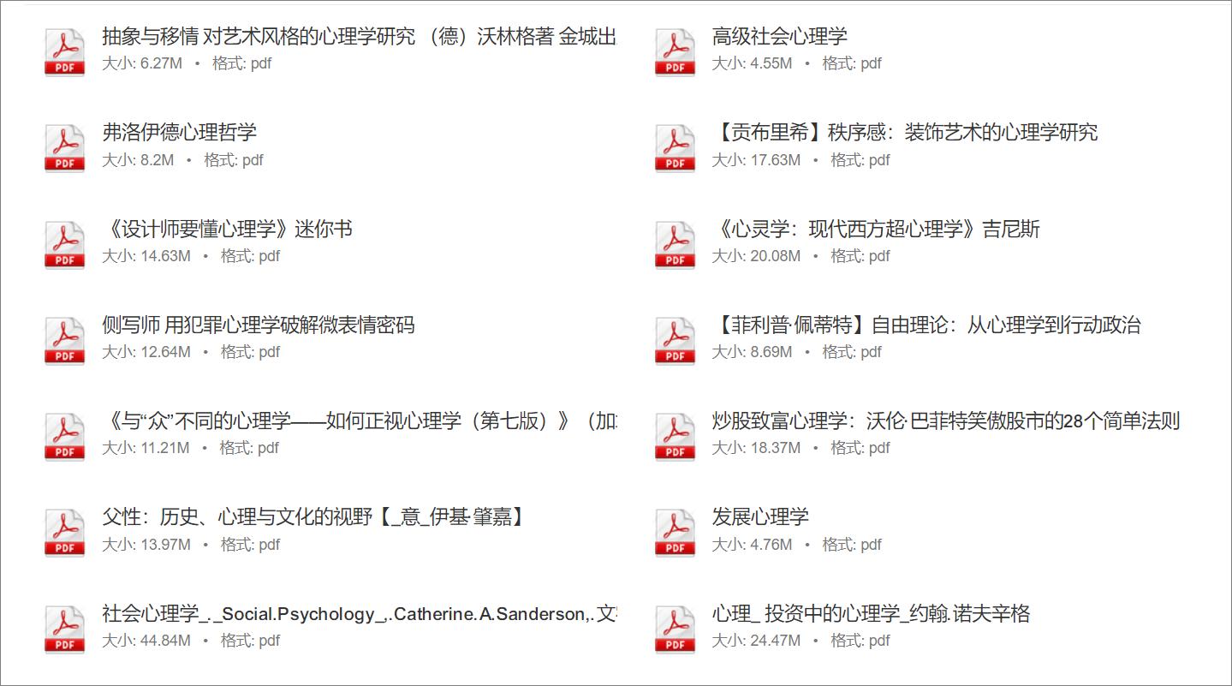This screenshot has height=686, width=1232.
Task: Click the PDF icon beside 《心灵学：现代西方超心理学》
Action: pos(673,244)
